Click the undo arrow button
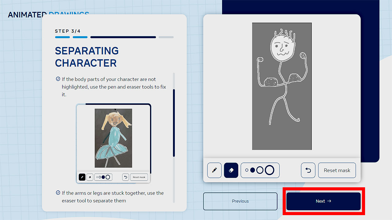The height and width of the screenshot is (220, 392). click(308, 170)
